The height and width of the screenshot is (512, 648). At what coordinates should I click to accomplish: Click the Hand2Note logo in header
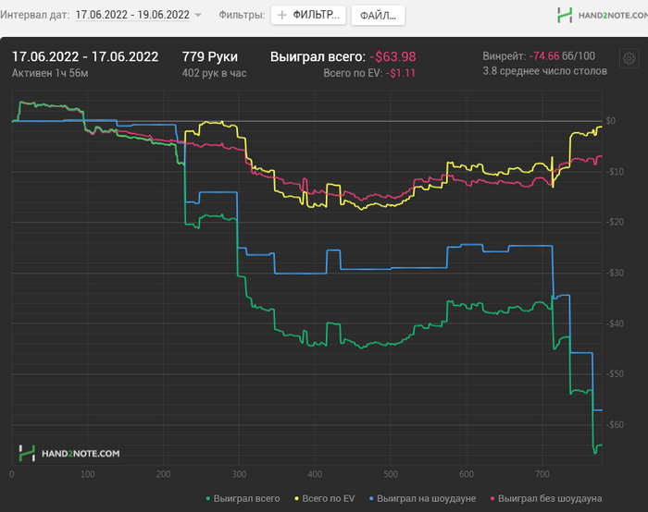[602, 16]
